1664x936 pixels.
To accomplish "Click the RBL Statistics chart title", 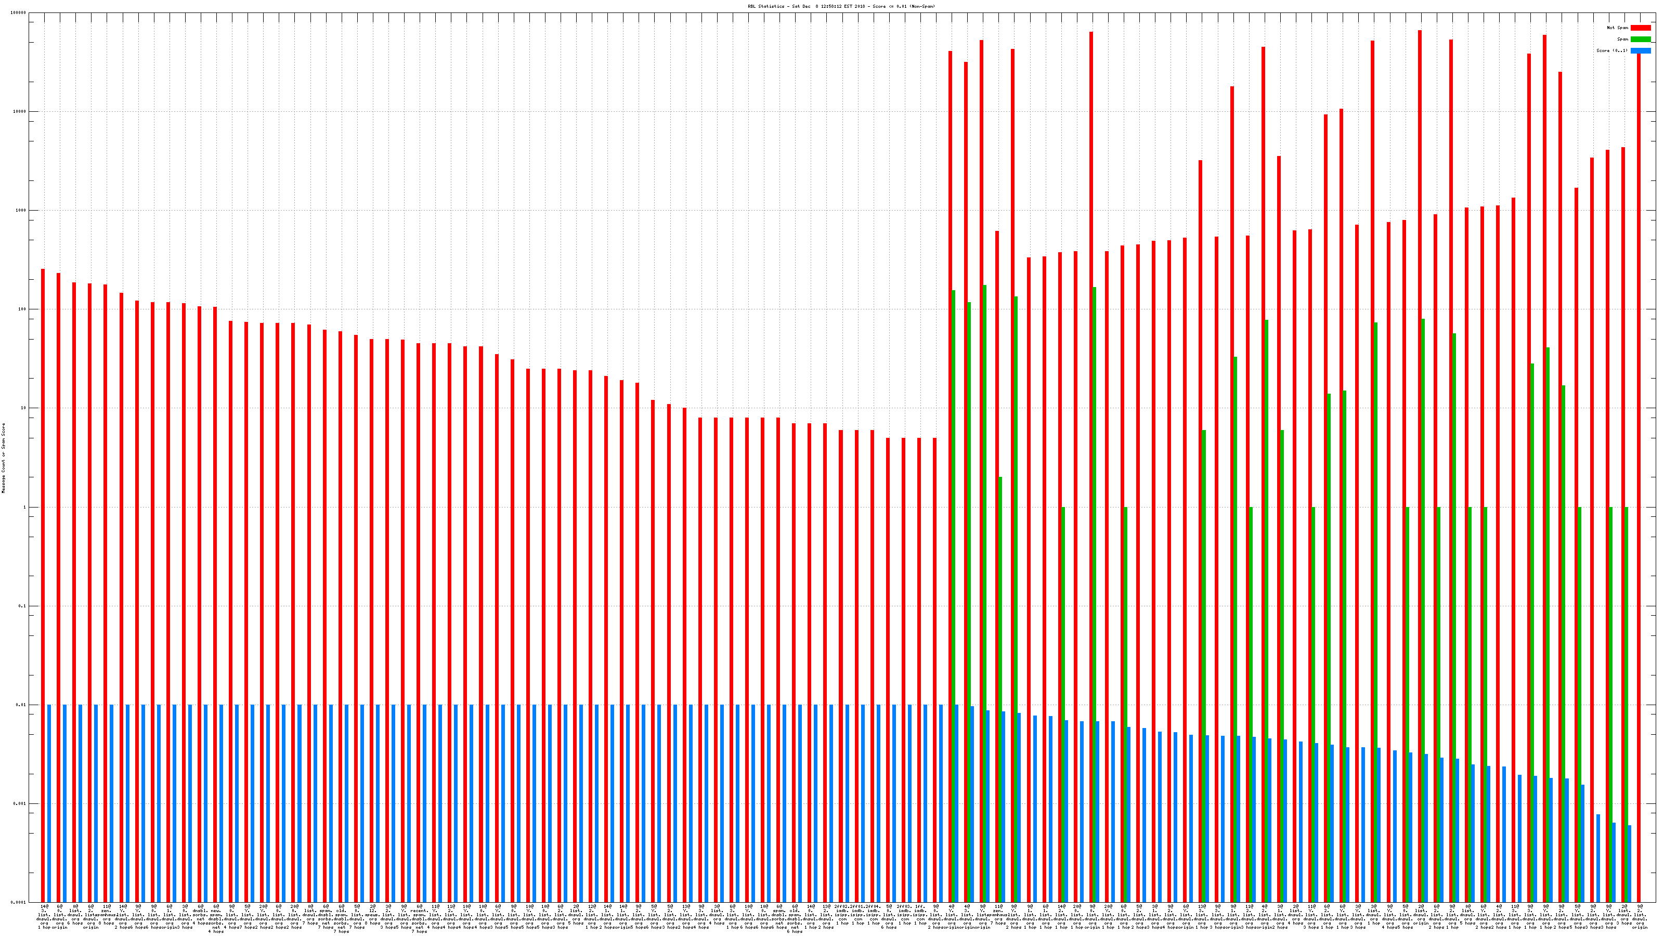I will [840, 6].
